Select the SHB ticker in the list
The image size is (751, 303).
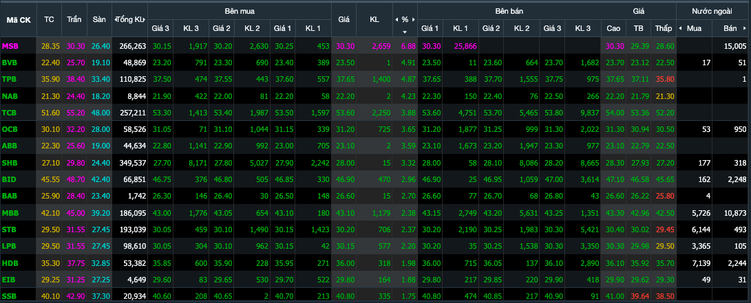click(10, 162)
